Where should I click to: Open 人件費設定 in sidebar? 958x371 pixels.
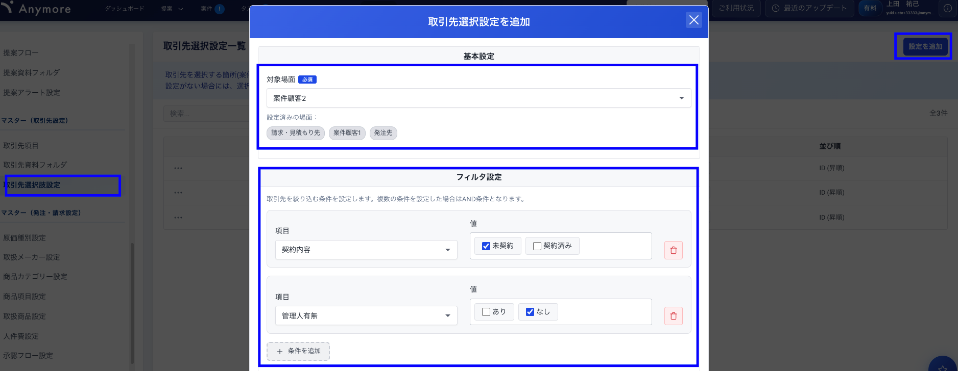pyautogui.click(x=21, y=336)
